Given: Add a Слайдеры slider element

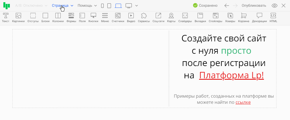Looking at the screenshot, I should click(185, 18).
